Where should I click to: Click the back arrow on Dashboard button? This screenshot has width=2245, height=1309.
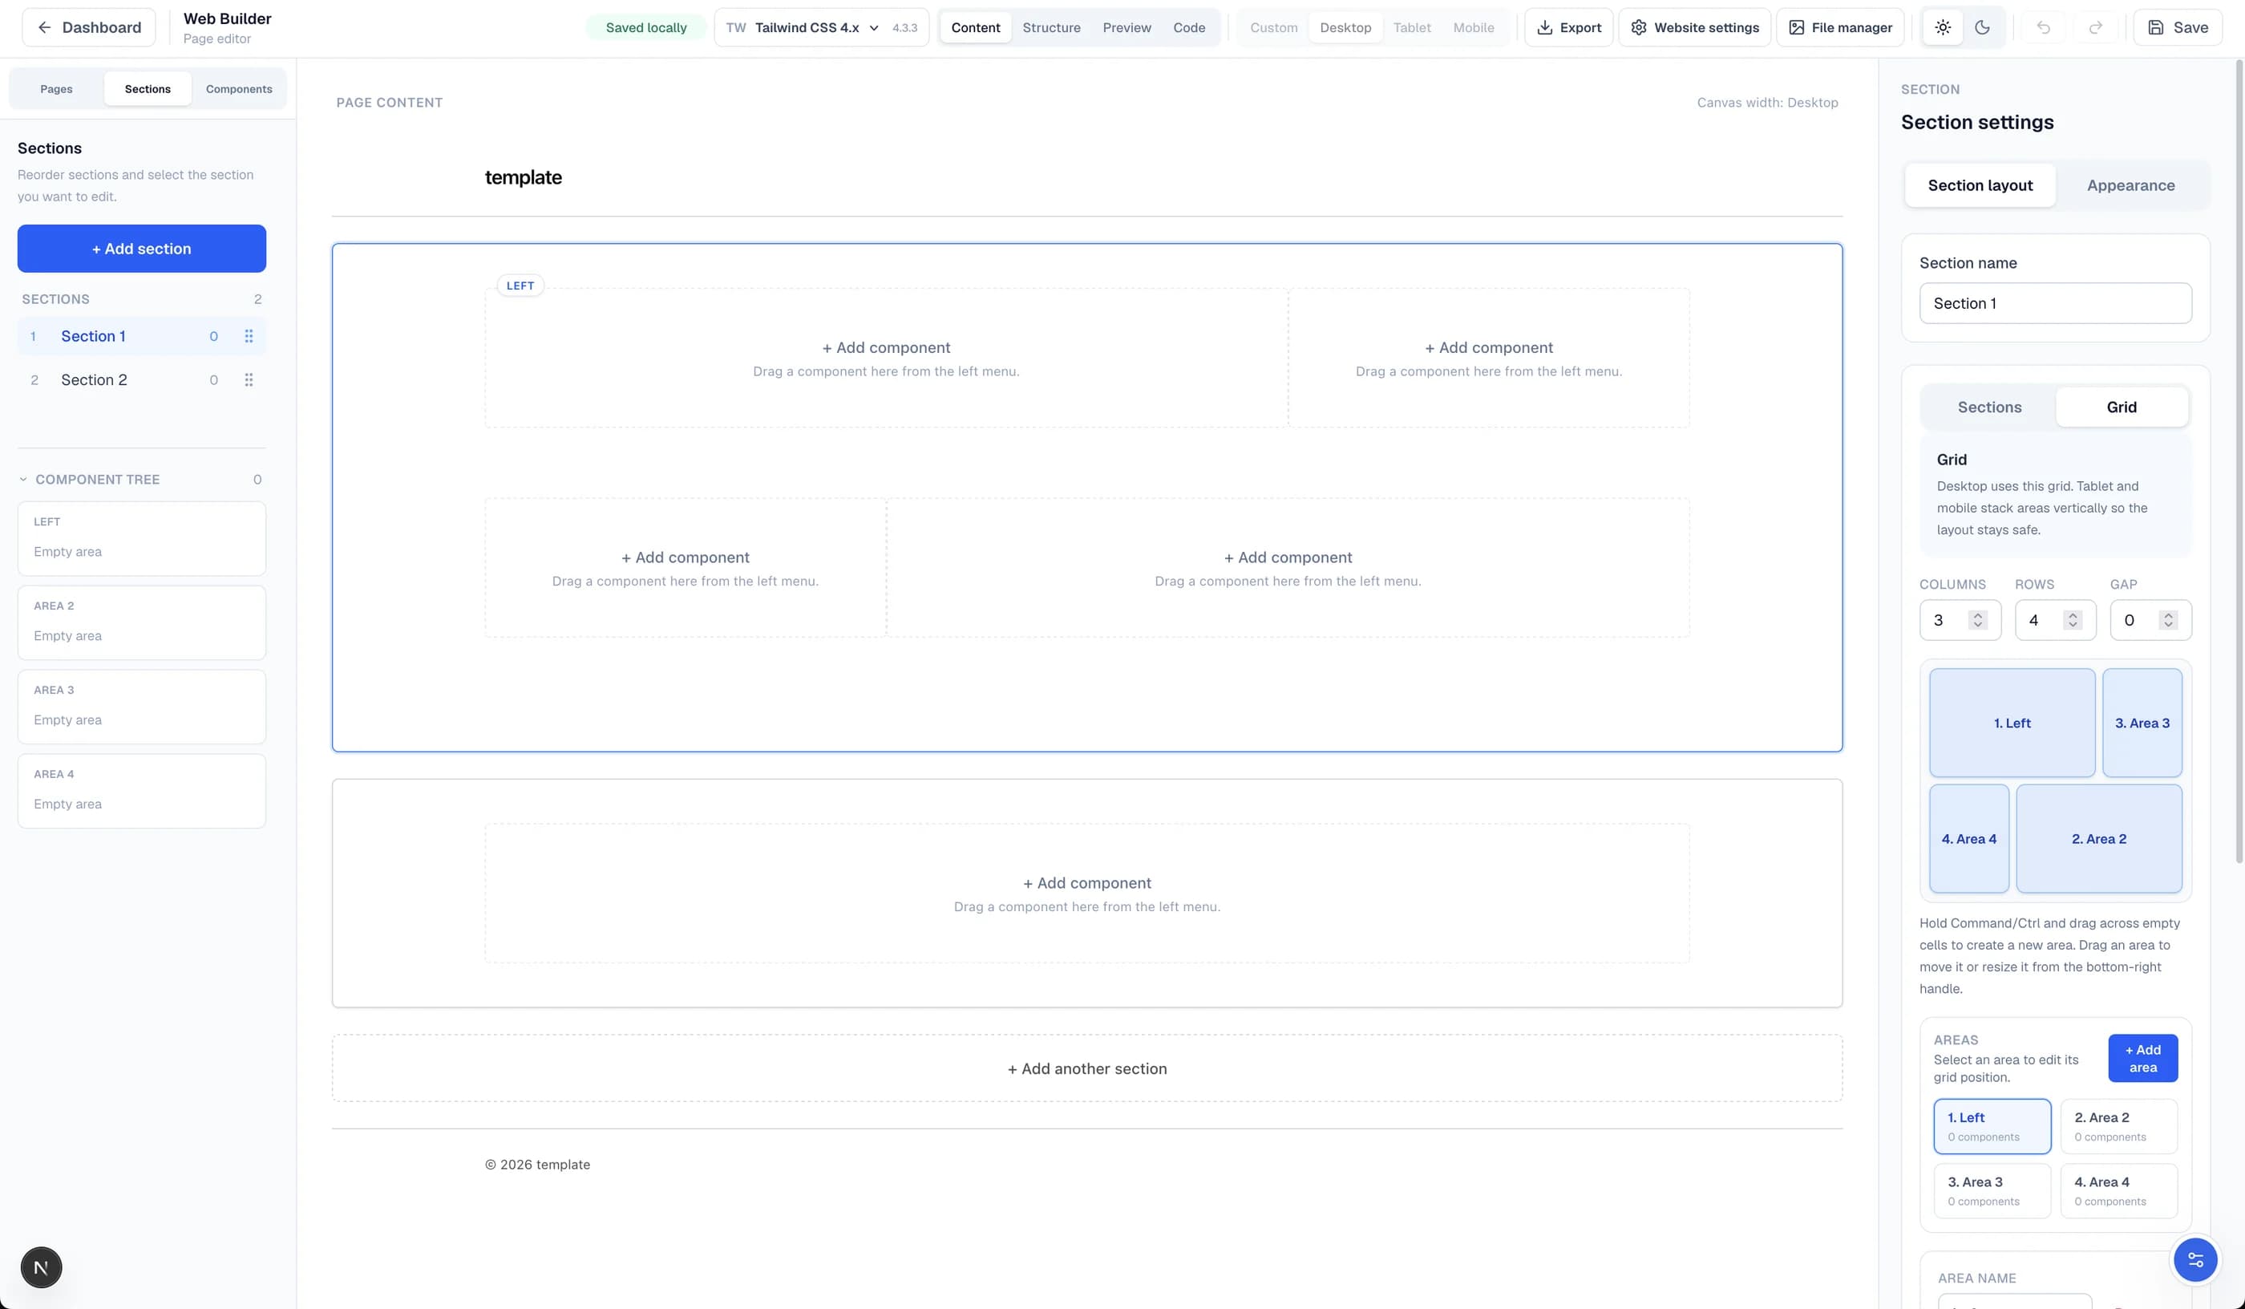coord(45,27)
